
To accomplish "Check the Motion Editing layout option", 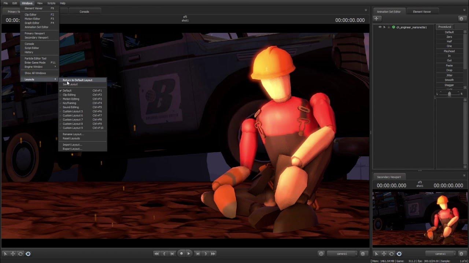I will [x=82, y=99].
